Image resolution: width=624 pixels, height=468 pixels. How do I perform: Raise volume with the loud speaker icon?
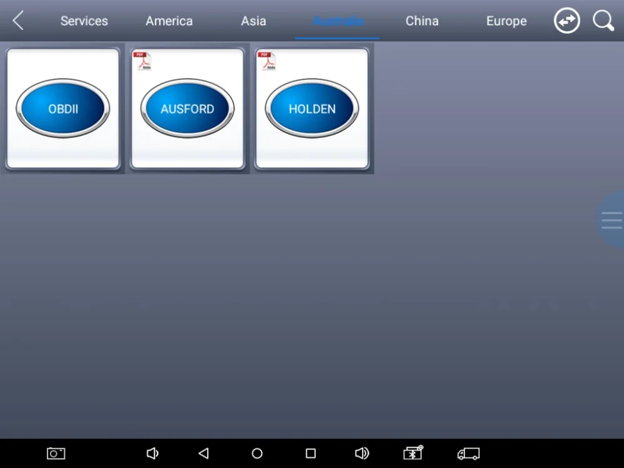click(362, 453)
